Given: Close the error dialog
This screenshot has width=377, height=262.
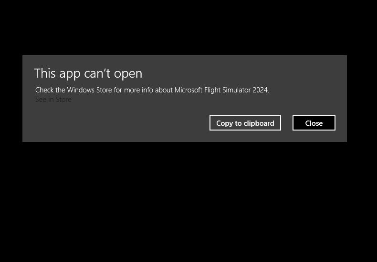Looking at the screenshot, I should pyautogui.click(x=314, y=123).
